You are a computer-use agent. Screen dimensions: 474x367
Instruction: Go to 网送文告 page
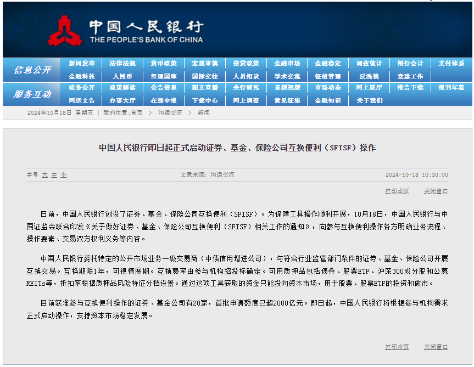pyautogui.click(x=82, y=100)
